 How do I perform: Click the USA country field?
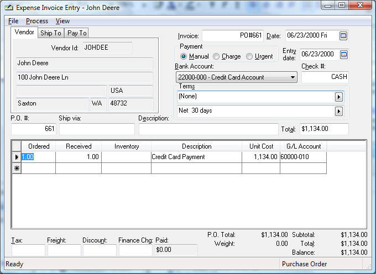pos(131,91)
